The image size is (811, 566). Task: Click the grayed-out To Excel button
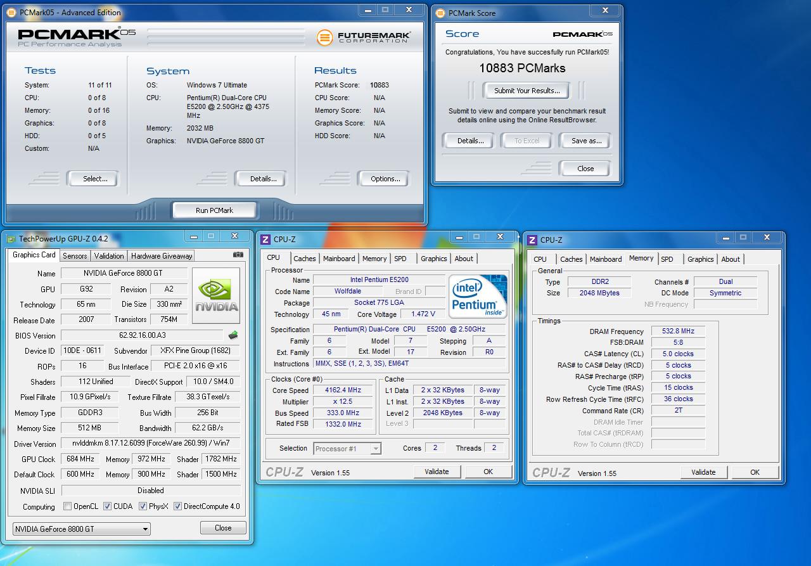pyautogui.click(x=527, y=141)
